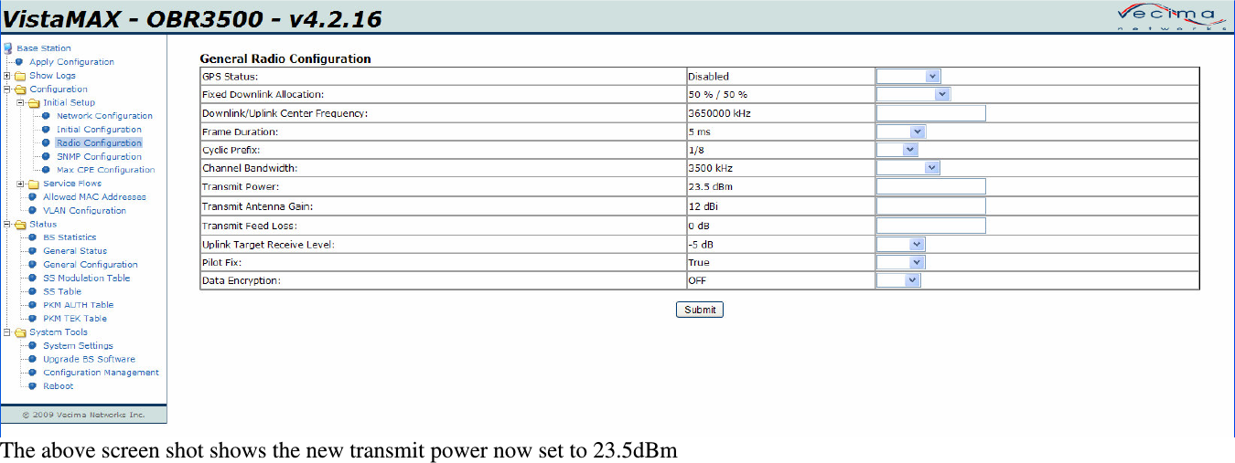Open PKM AUTH Table page

point(79,305)
